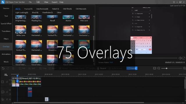Choose the Floating Bu... overlay thumbnail

click(x=36, y=17)
